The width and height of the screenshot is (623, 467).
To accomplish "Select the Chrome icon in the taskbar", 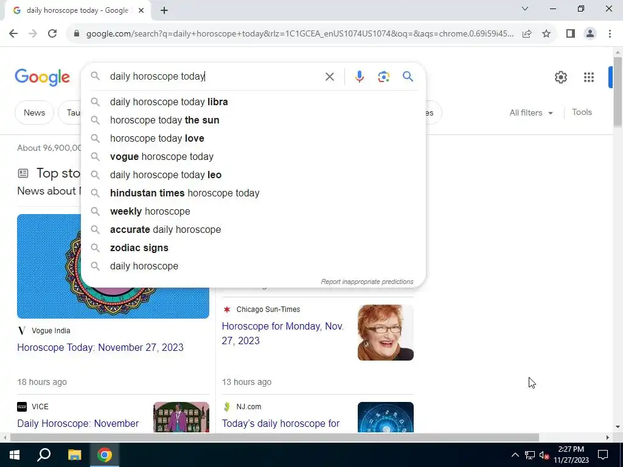I will coord(105,455).
